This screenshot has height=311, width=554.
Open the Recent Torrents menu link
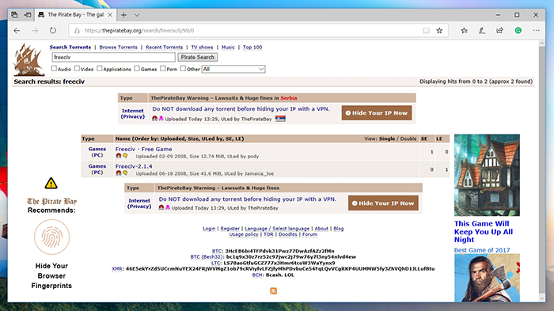click(x=165, y=47)
